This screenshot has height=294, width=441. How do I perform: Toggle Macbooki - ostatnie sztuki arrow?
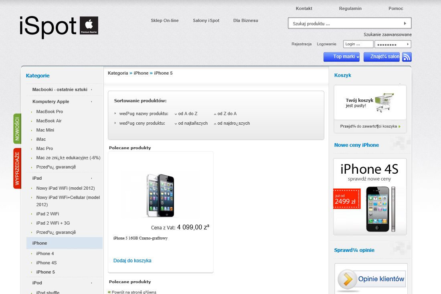[91, 89]
